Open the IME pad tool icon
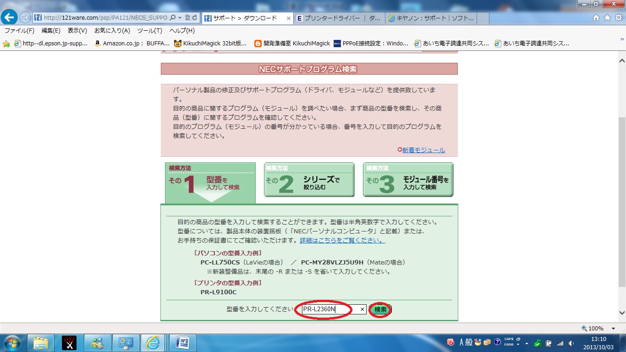The image size is (626, 352). click(478, 342)
